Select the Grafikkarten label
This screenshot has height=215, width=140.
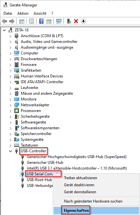pyautogui.click(x=31, y=70)
